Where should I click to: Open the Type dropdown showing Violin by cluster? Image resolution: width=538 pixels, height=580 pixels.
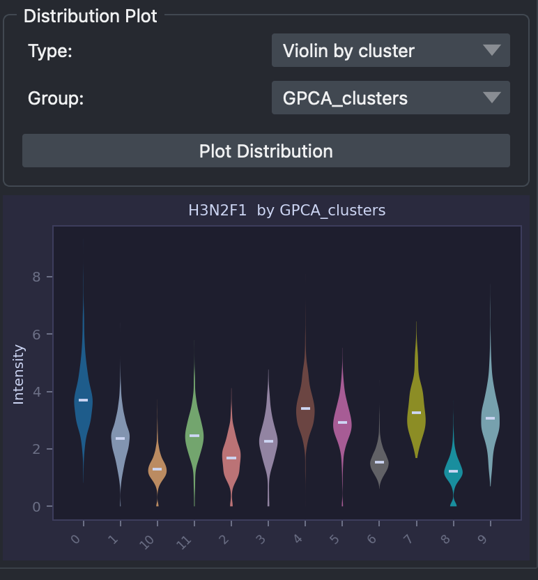[x=390, y=50]
